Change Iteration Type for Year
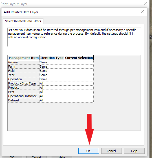 (52, 75)
